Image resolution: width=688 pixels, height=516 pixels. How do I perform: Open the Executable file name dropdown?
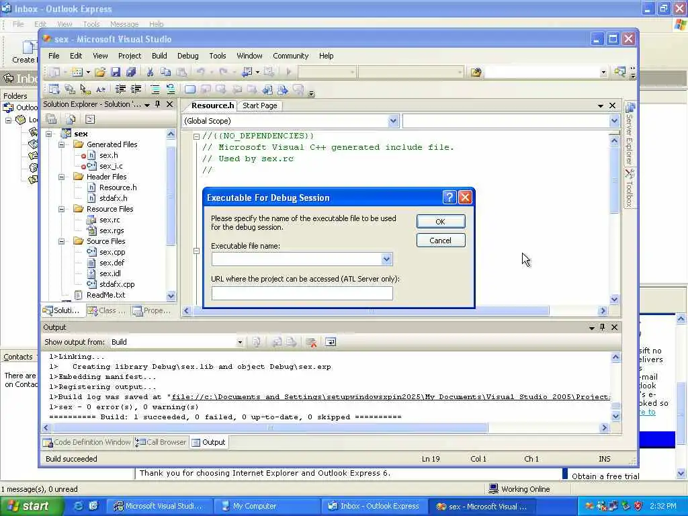pyautogui.click(x=386, y=259)
